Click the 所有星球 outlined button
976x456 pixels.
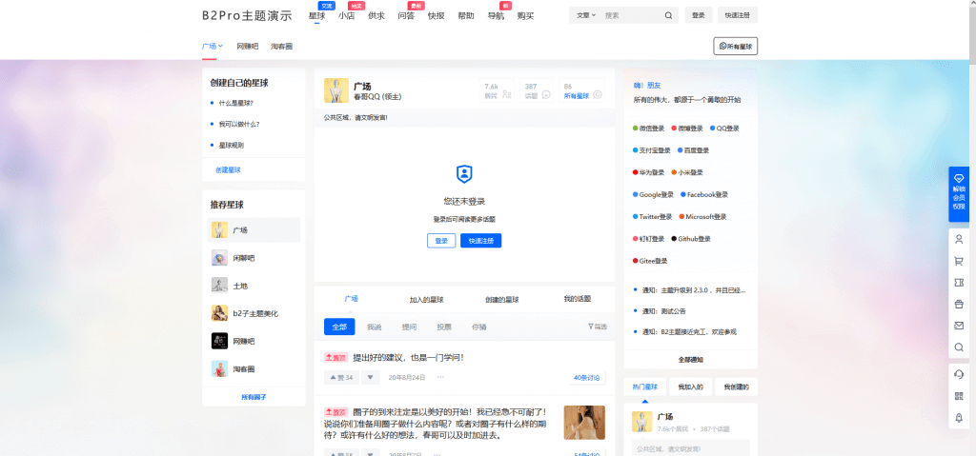736,46
